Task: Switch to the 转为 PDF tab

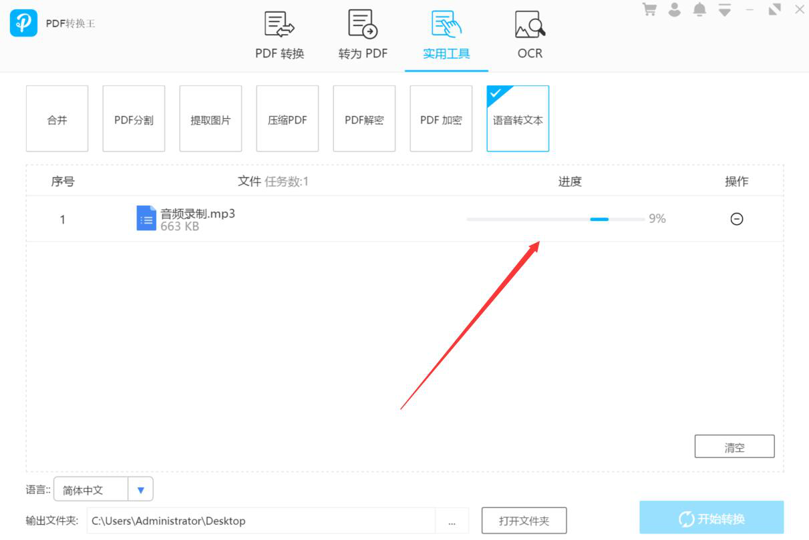Action: pos(363,36)
